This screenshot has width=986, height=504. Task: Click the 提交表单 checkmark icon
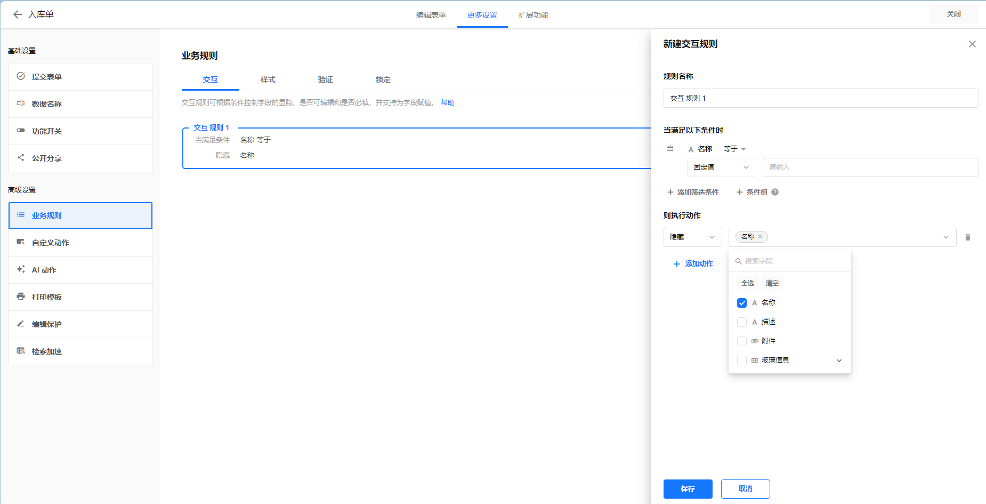(21, 76)
